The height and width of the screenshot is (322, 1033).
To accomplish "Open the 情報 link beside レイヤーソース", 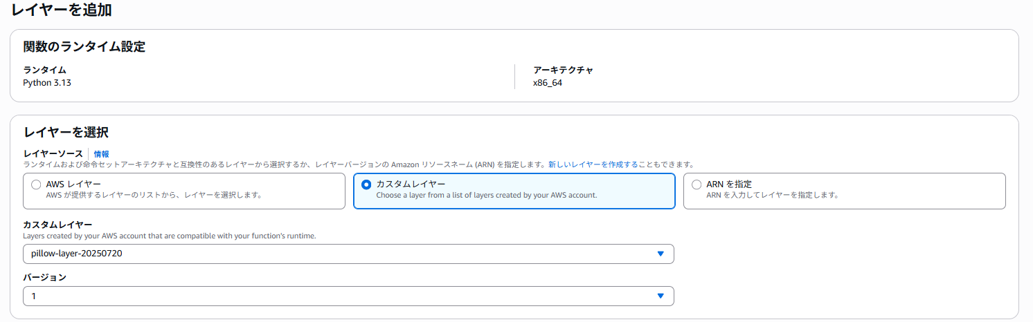I will [101, 154].
